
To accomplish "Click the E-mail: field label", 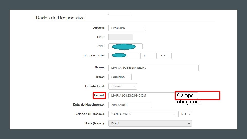I will (x=99, y=95).
